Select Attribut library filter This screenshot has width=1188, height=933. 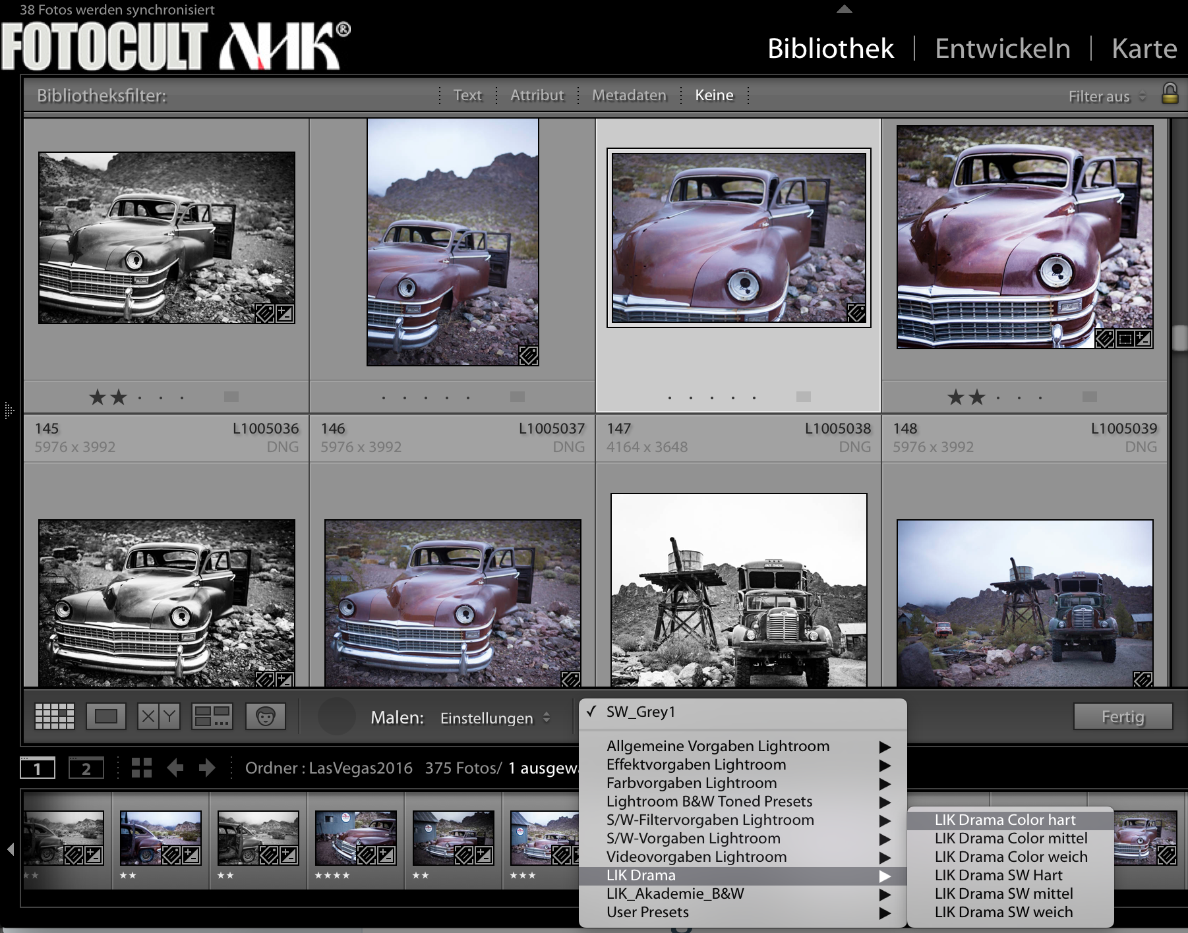click(537, 96)
